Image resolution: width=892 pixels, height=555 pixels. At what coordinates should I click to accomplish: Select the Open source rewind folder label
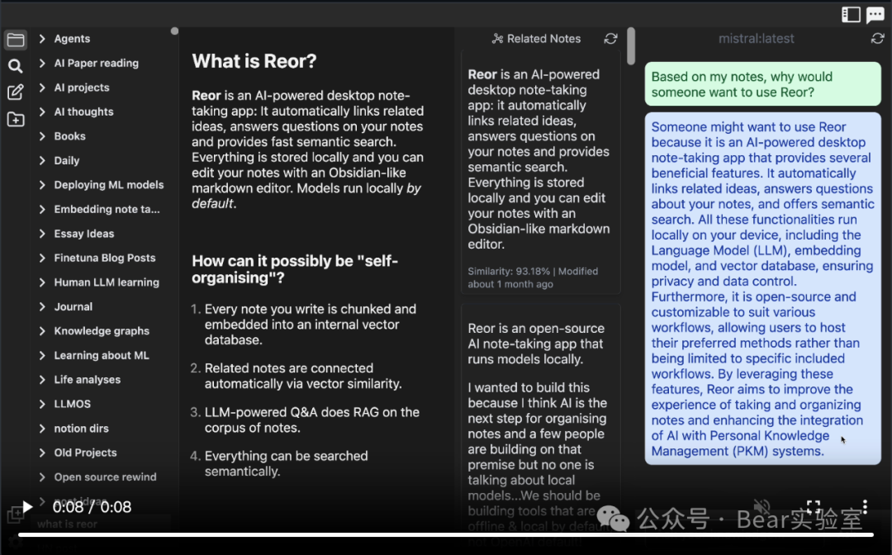(x=105, y=477)
